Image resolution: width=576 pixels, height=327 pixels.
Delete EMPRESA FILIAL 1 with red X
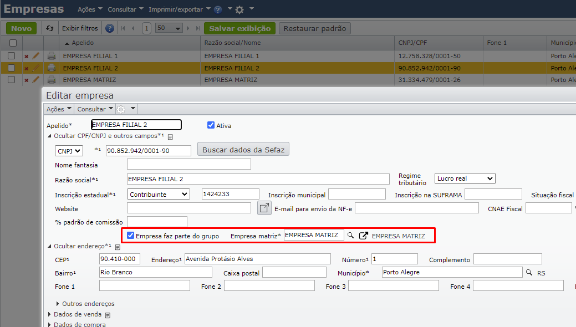(27, 56)
